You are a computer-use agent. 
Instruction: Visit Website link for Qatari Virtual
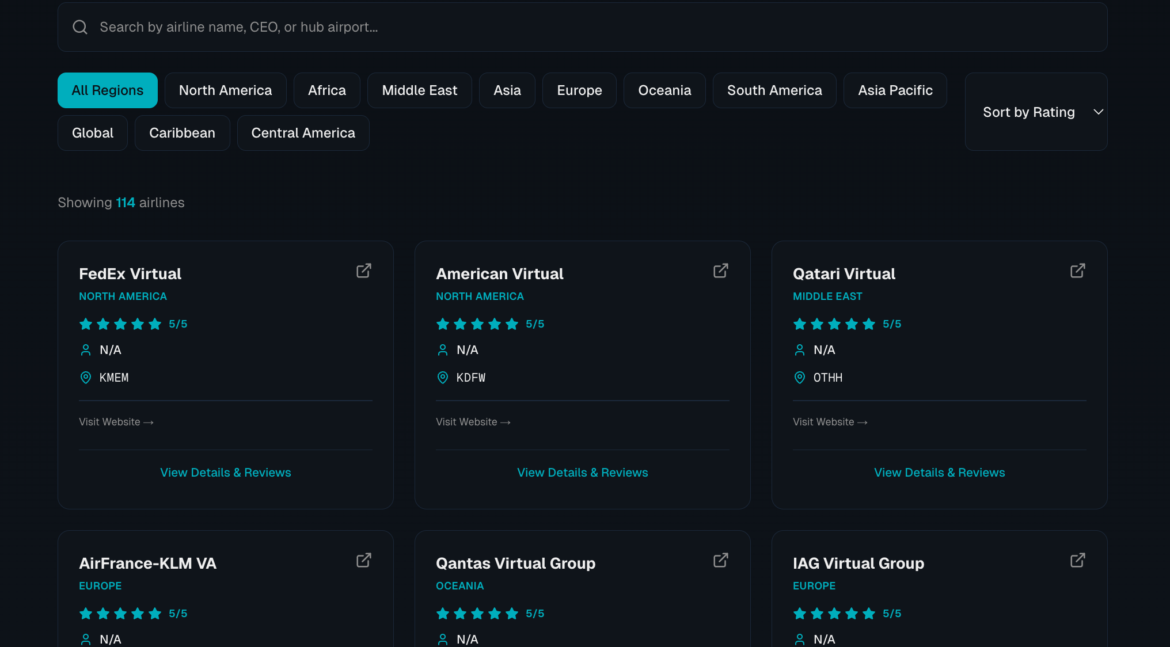tap(830, 422)
